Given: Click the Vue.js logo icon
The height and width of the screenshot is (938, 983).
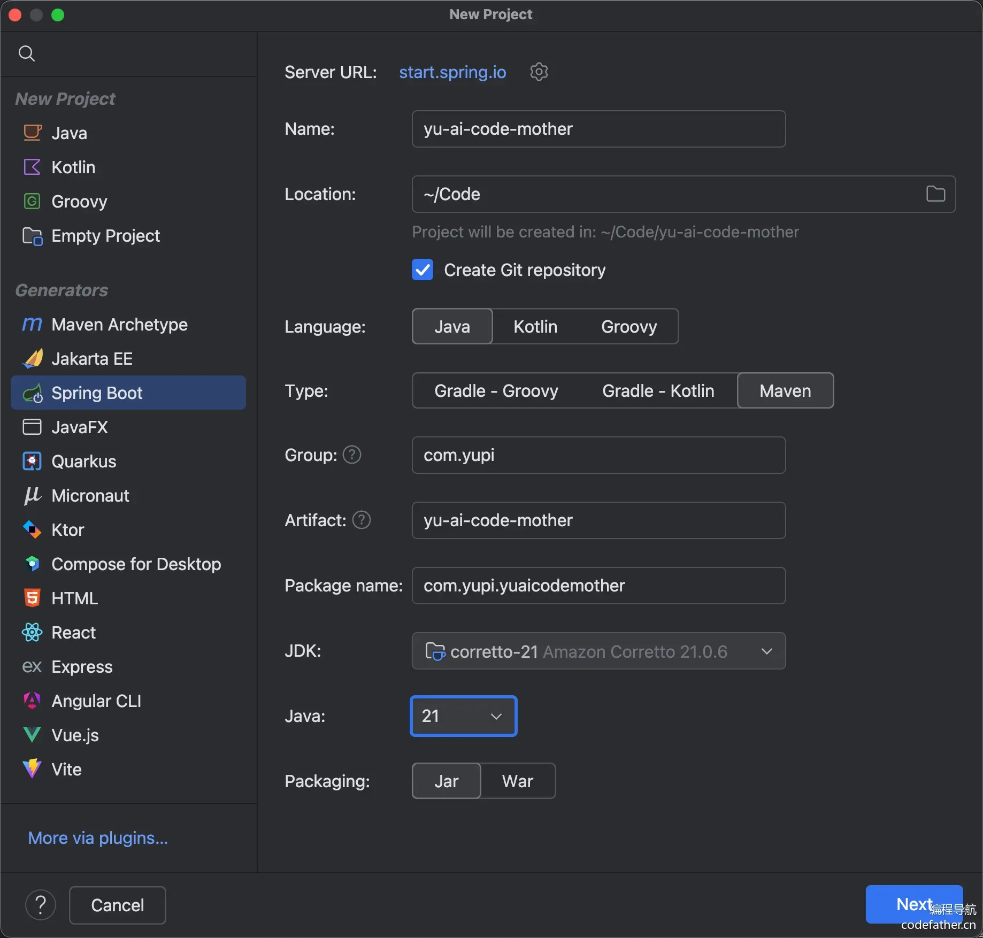Looking at the screenshot, I should [x=32, y=735].
